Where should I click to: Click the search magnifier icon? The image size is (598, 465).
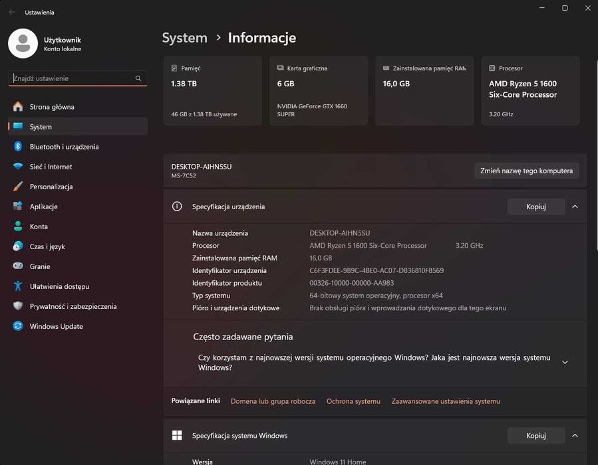pos(138,78)
